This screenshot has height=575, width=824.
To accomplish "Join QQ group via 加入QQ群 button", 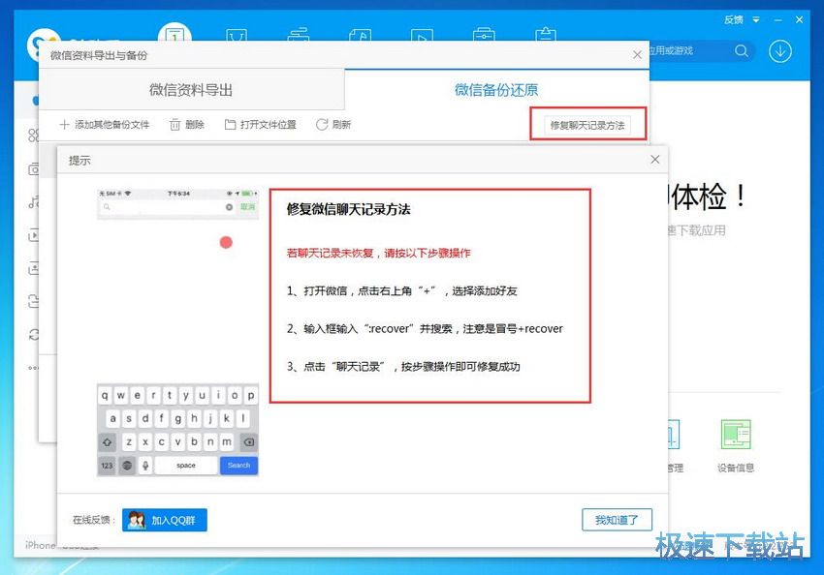I will tap(165, 520).
